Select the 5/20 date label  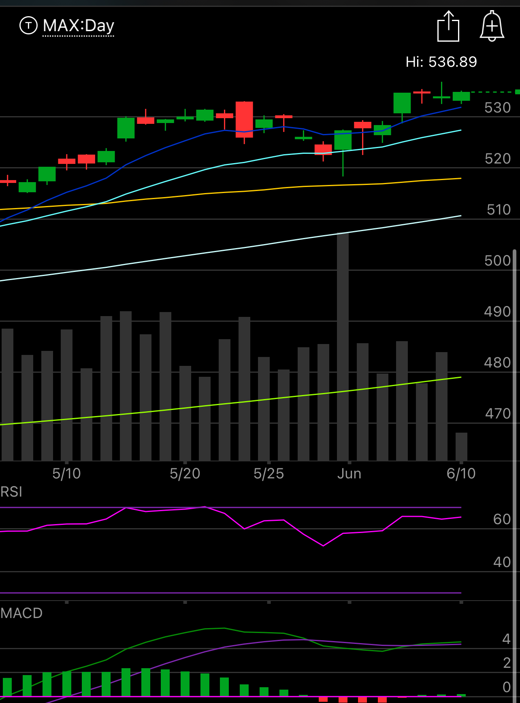(x=185, y=474)
